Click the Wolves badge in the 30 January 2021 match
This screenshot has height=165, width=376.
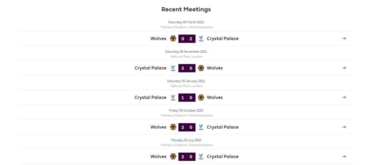[x=201, y=97]
